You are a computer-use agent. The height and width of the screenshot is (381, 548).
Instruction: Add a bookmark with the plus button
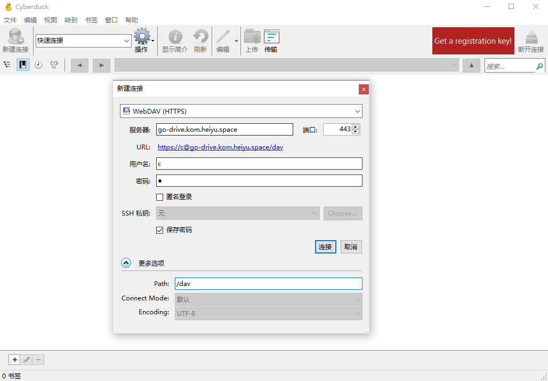[14, 359]
